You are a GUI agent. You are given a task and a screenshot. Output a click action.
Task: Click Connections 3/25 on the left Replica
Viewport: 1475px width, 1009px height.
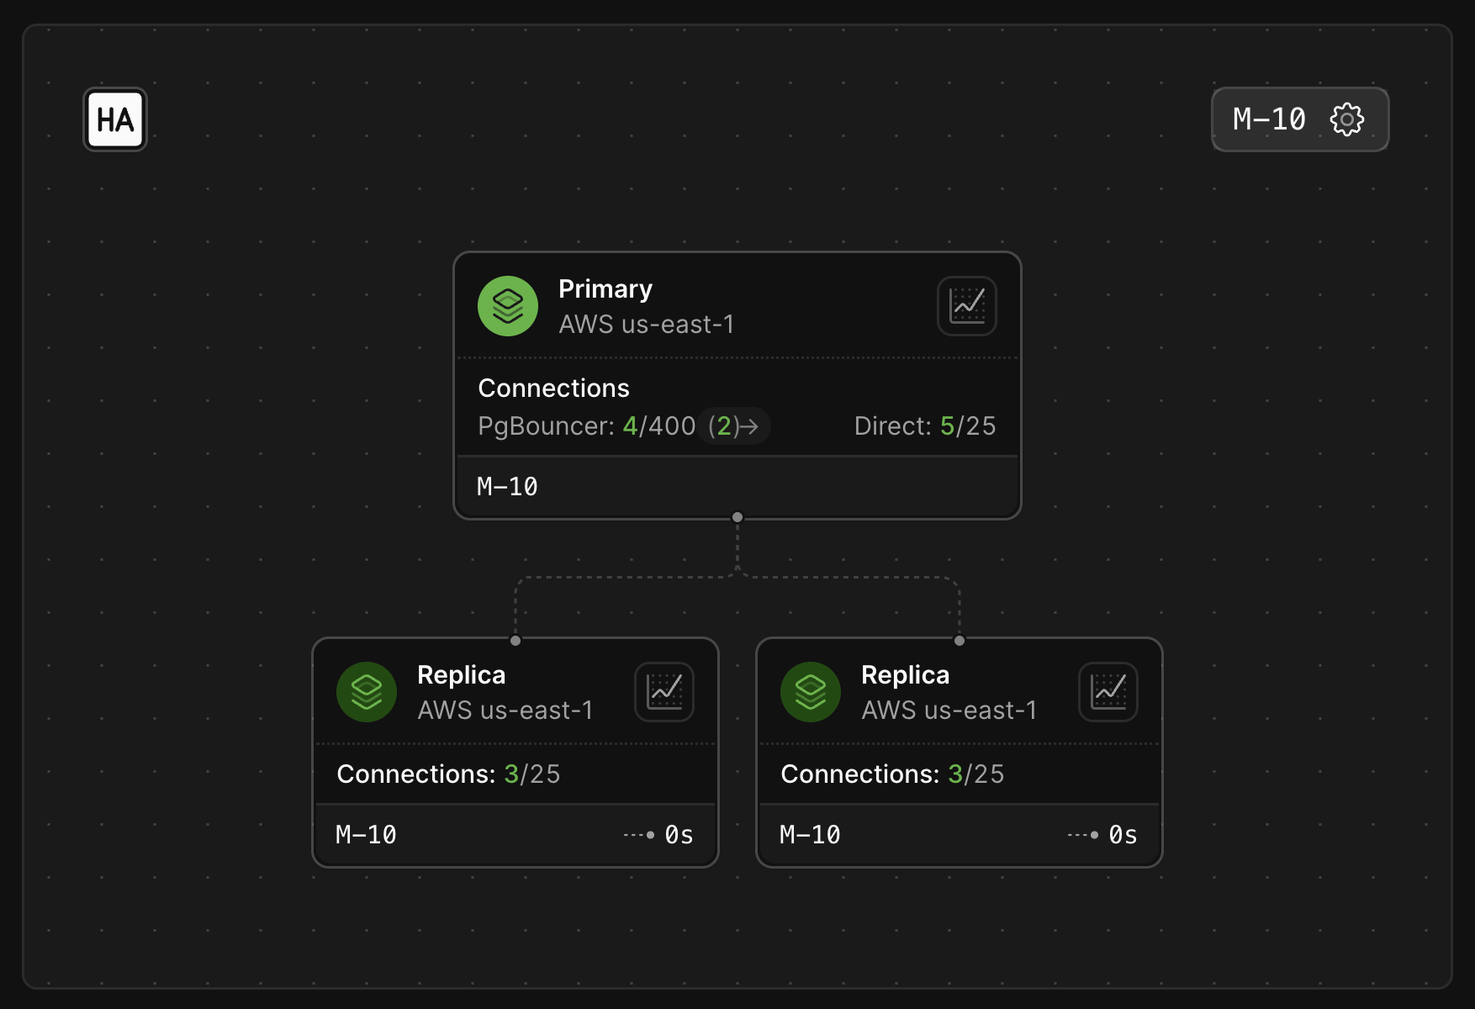tap(449, 774)
